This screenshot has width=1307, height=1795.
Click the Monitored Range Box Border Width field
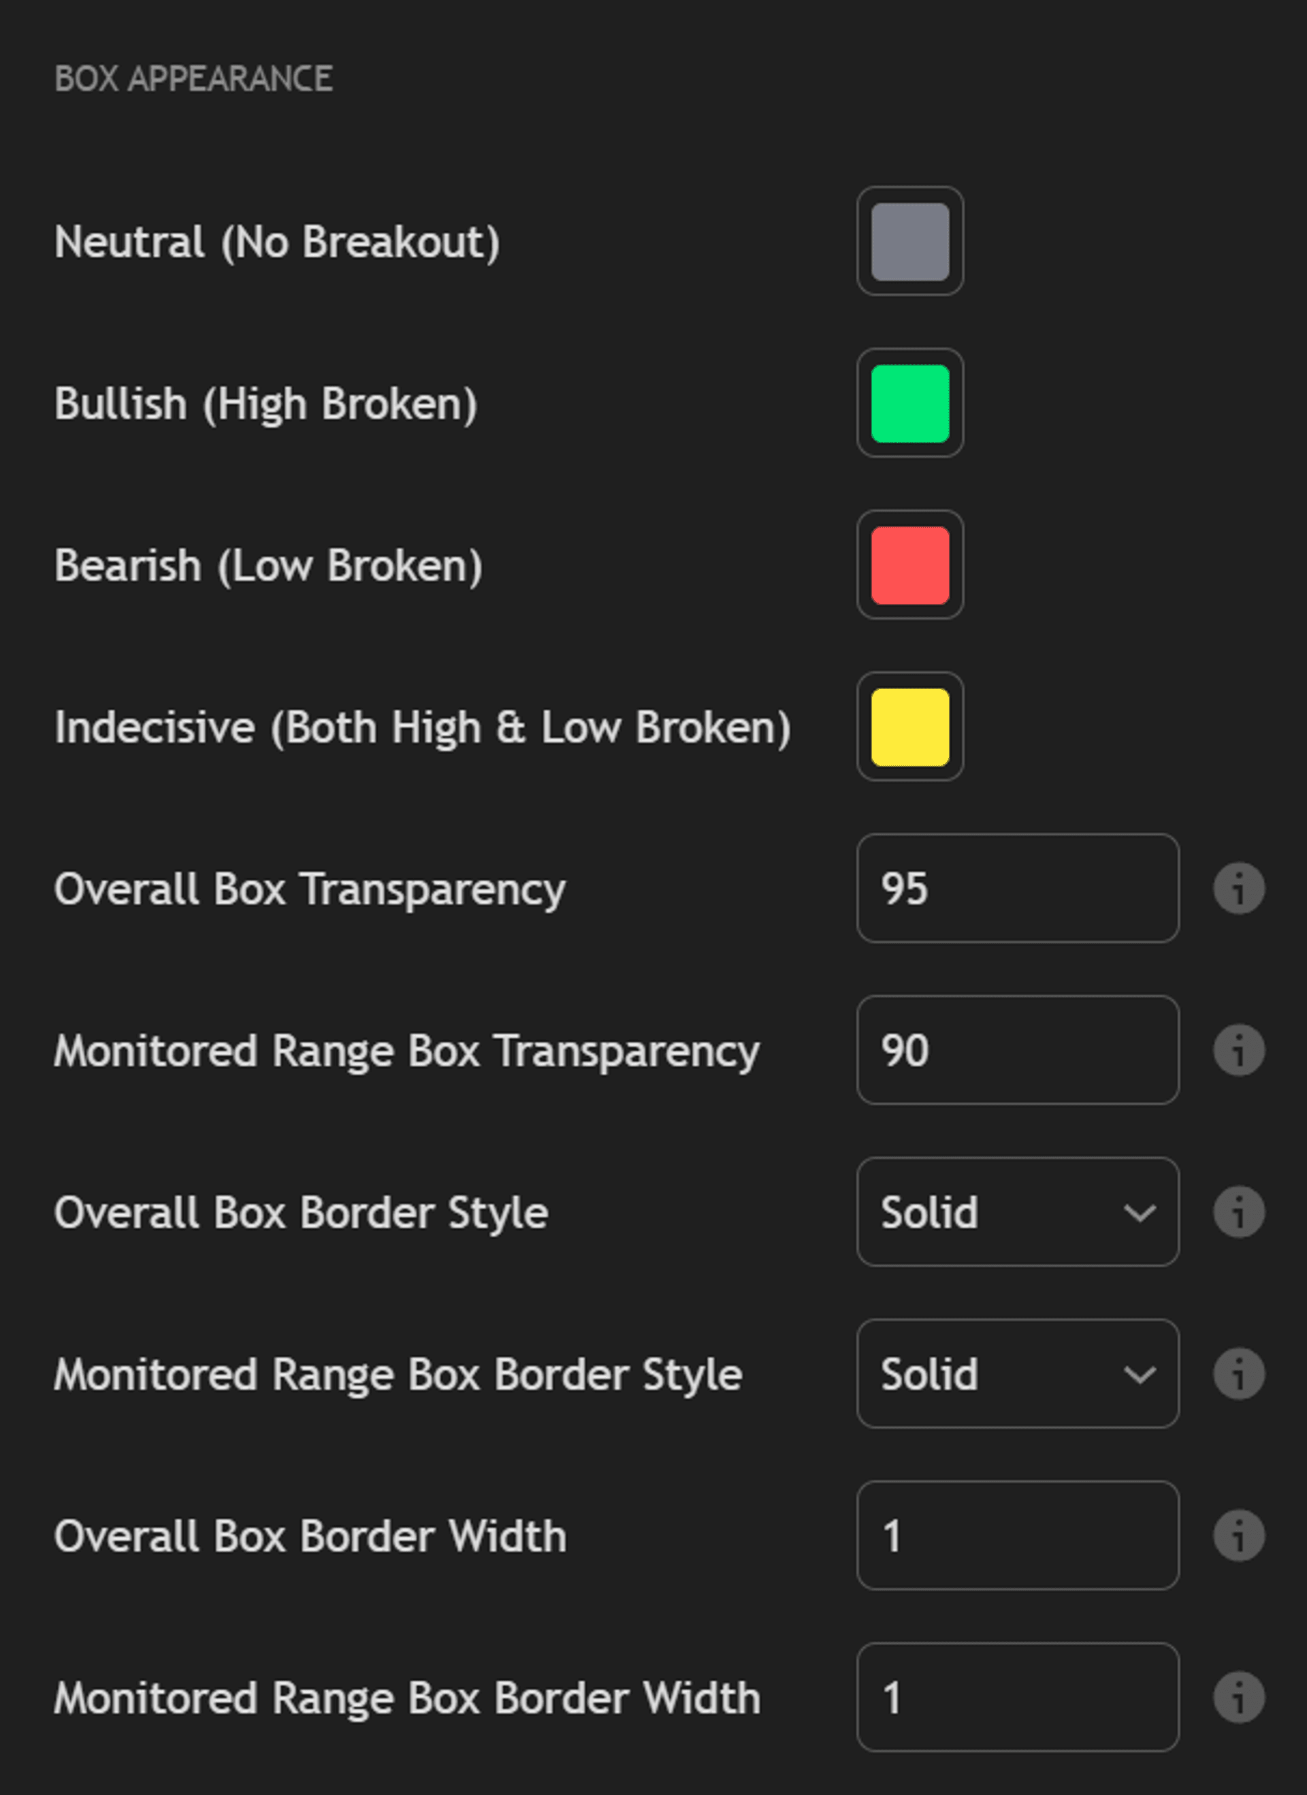tap(1016, 1698)
